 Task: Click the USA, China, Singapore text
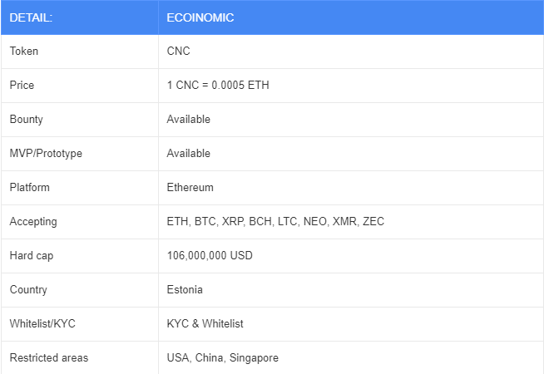coord(222,358)
